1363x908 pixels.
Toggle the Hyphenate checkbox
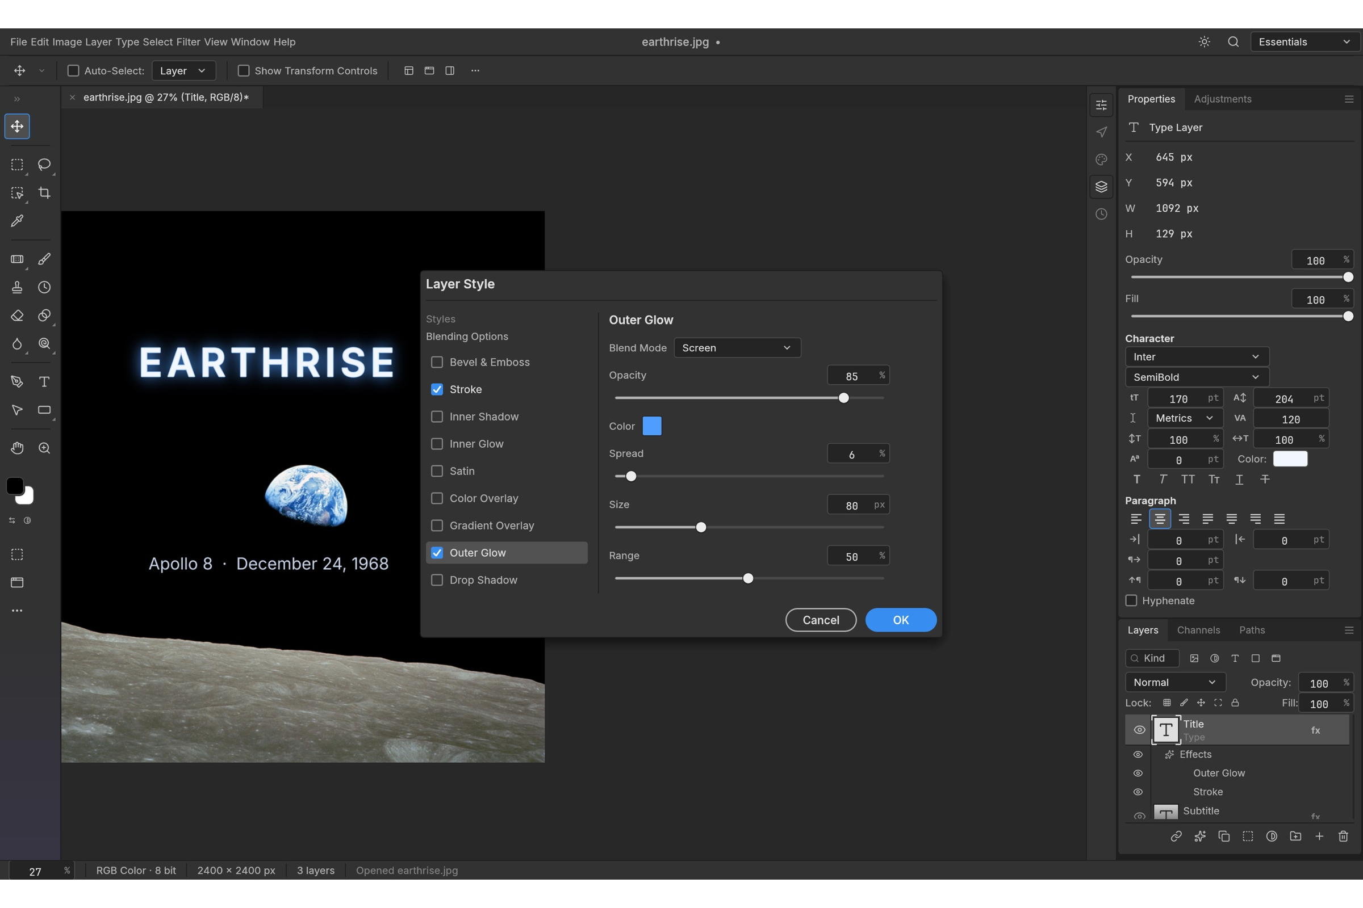point(1131,600)
